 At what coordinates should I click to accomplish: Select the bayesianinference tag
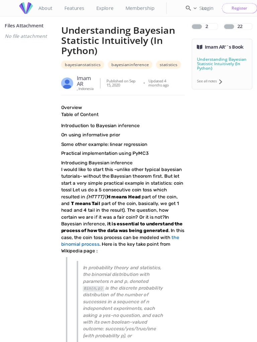pos(130,65)
